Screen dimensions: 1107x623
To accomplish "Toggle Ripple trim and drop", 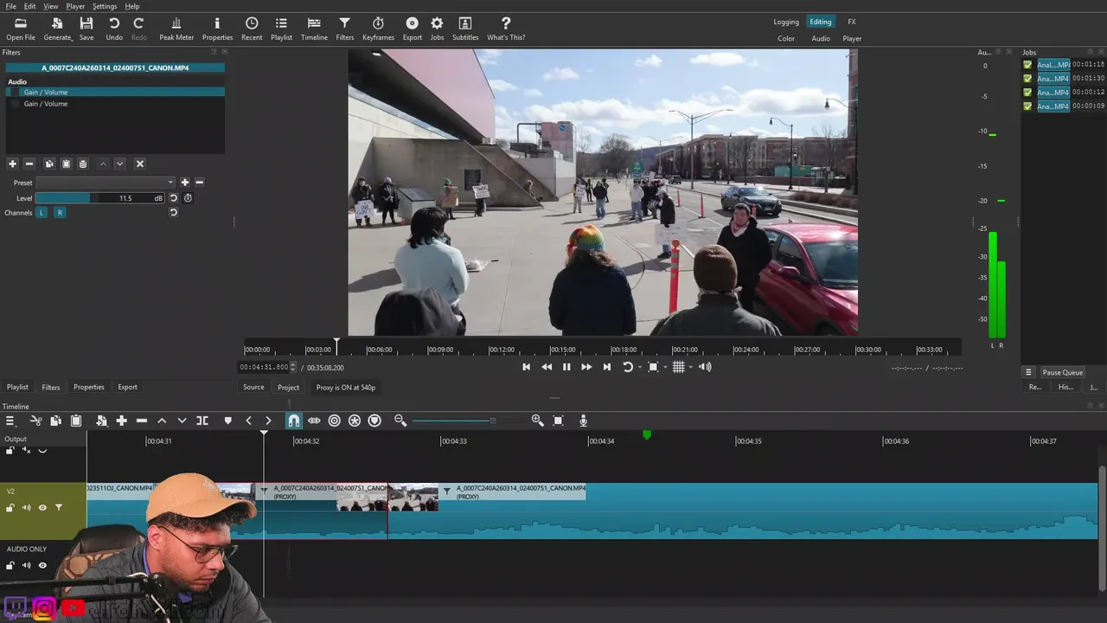I will coord(335,421).
